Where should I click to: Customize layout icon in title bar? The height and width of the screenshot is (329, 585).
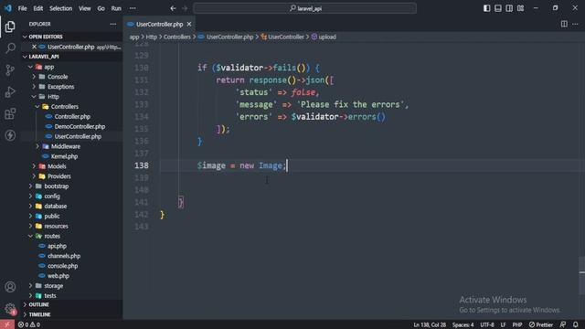(520, 8)
